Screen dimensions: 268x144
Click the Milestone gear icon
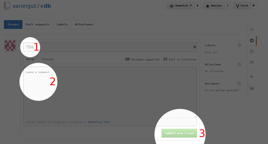(x=239, y=64)
